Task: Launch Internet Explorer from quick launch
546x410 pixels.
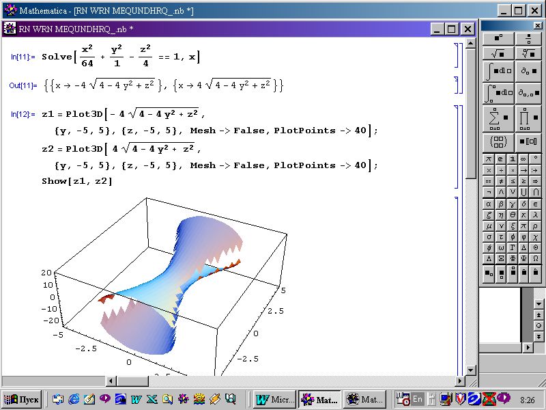Action: click(74, 399)
